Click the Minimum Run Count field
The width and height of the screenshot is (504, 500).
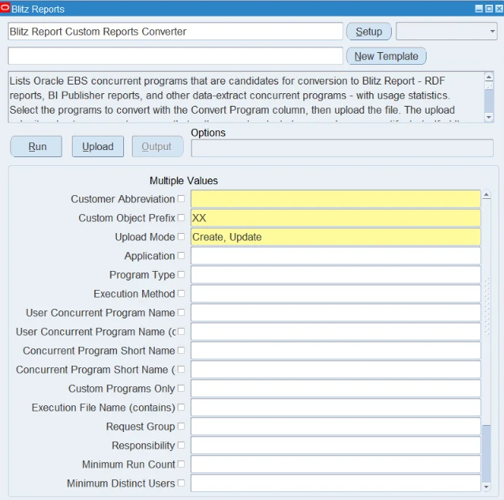click(336, 464)
